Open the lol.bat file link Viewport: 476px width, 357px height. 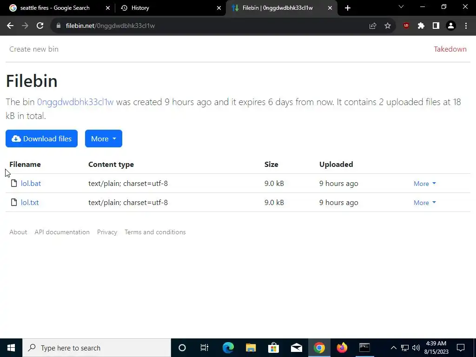pyautogui.click(x=31, y=183)
